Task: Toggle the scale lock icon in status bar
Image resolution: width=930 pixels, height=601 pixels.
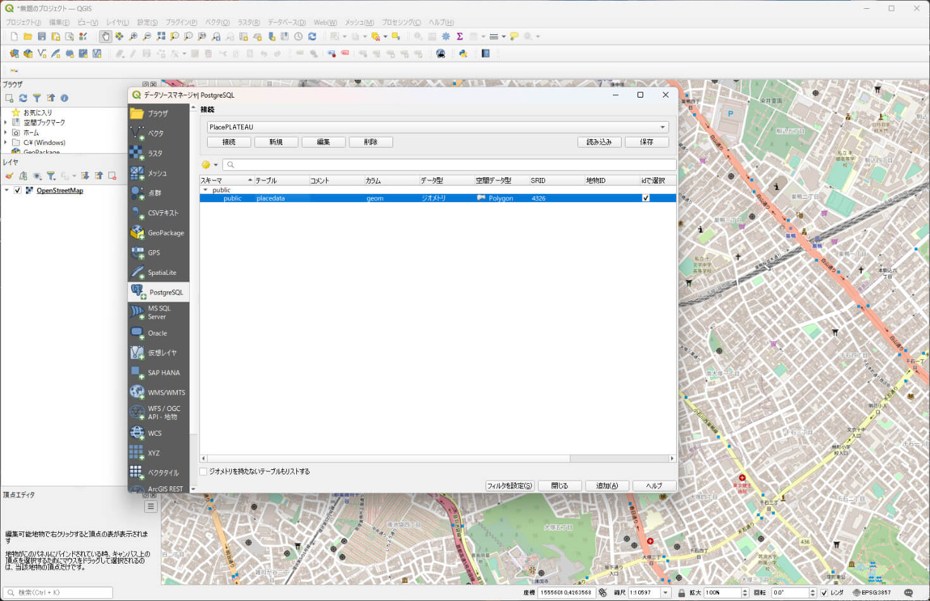Action: (x=681, y=593)
